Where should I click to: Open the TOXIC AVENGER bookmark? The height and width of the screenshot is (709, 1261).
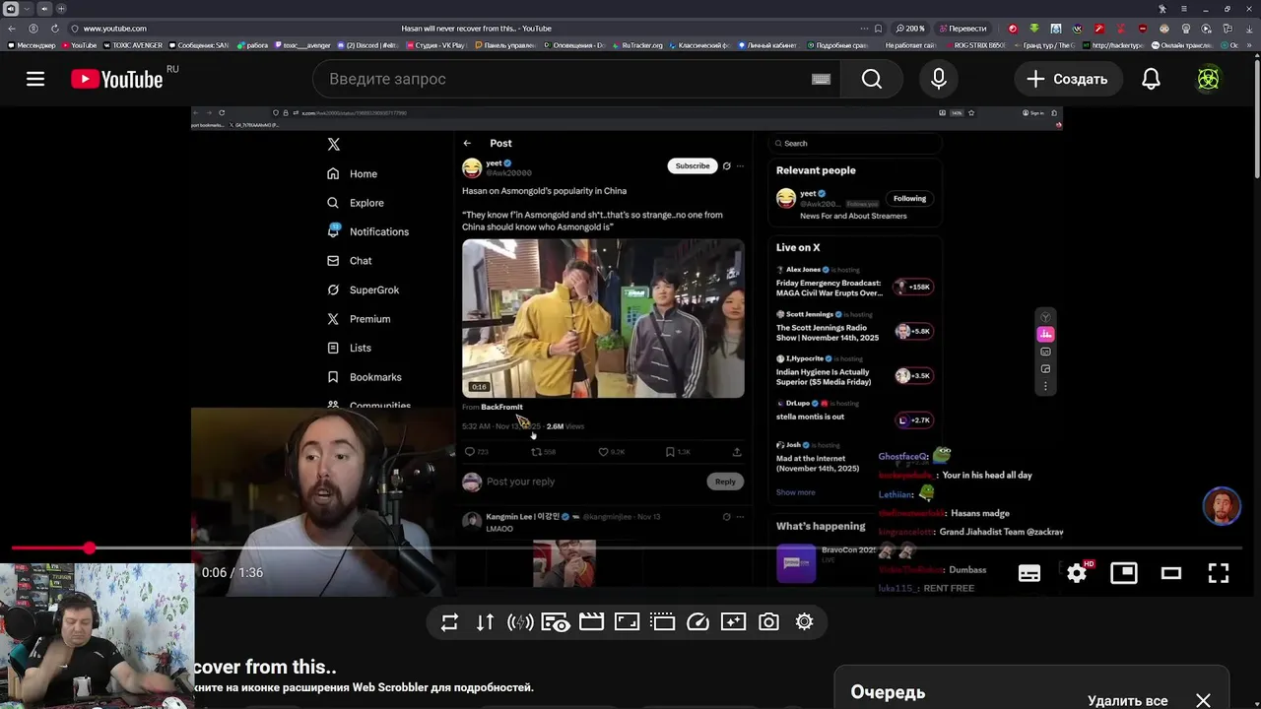click(133, 45)
